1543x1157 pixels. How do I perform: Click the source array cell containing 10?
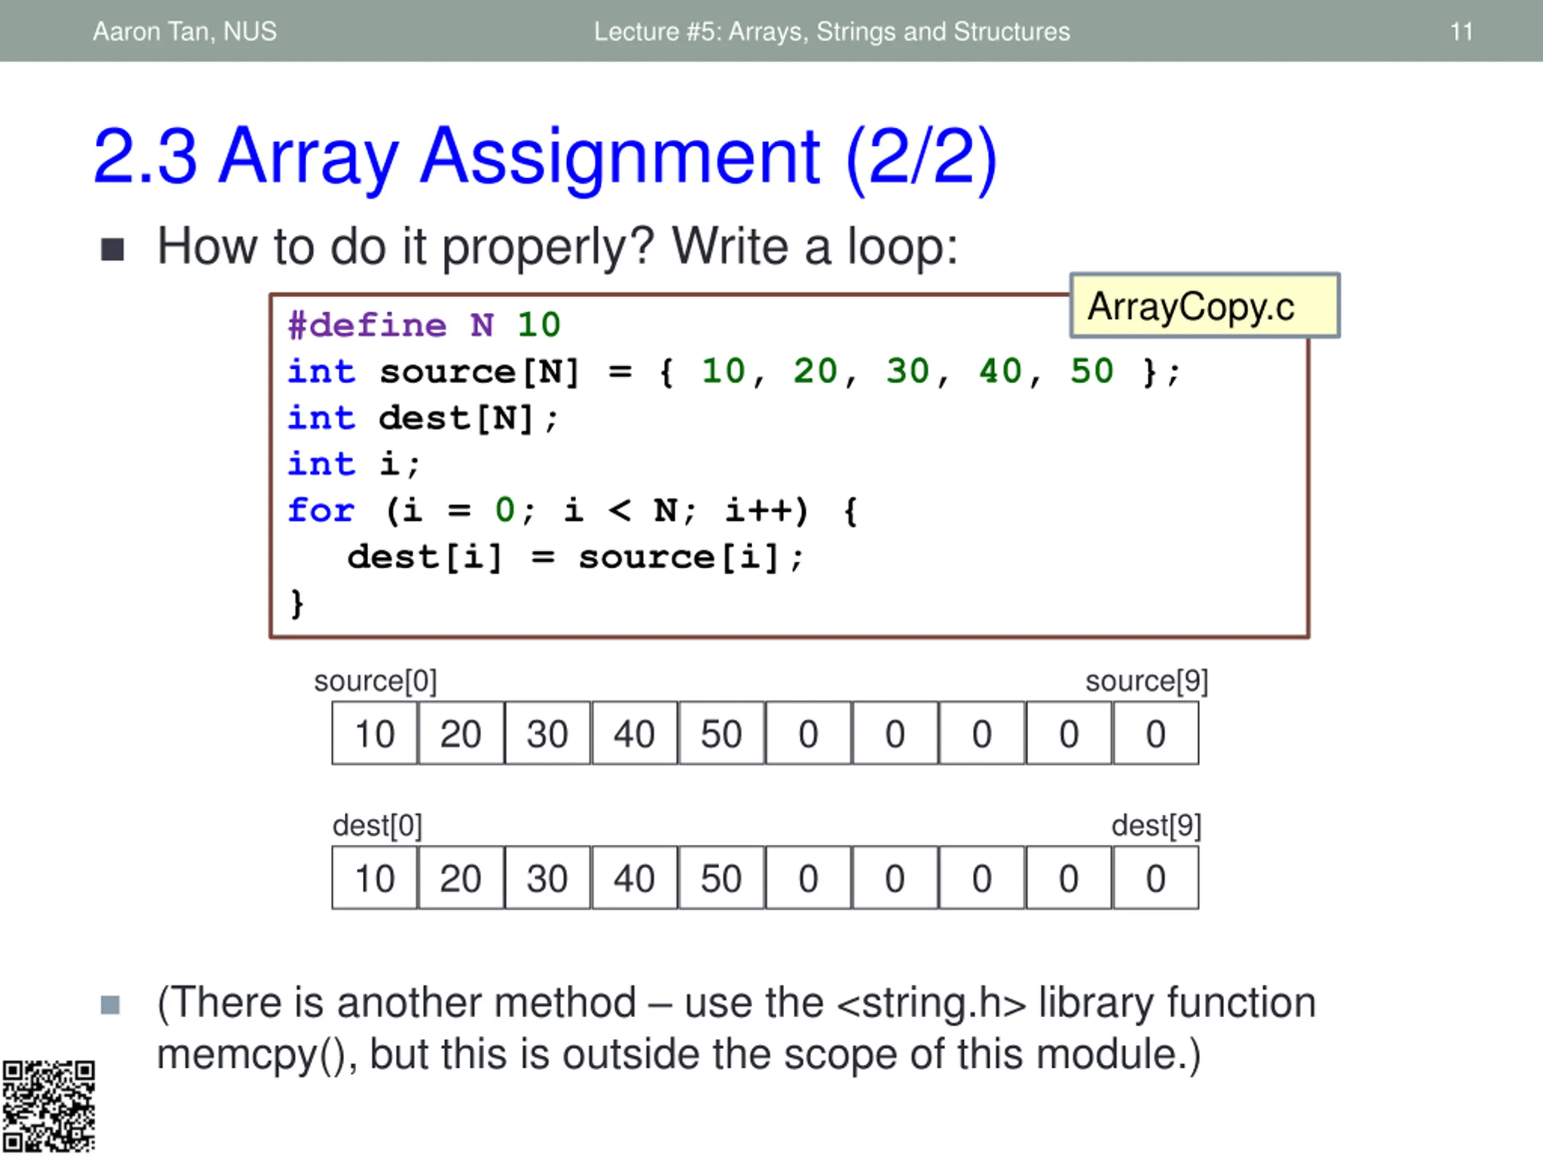click(374, 733)
